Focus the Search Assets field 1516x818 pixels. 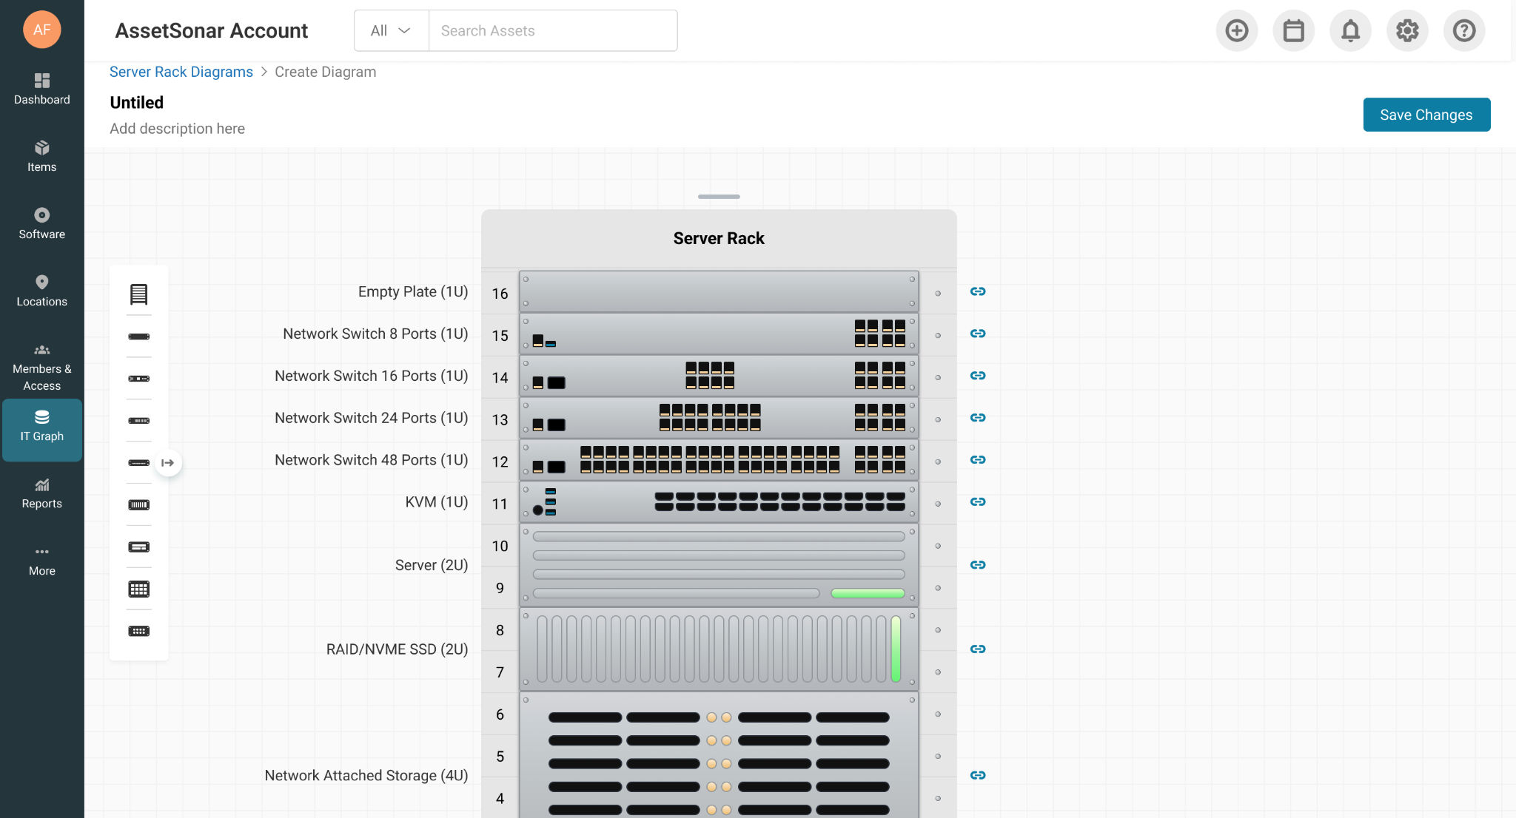[x=553, y=30]
